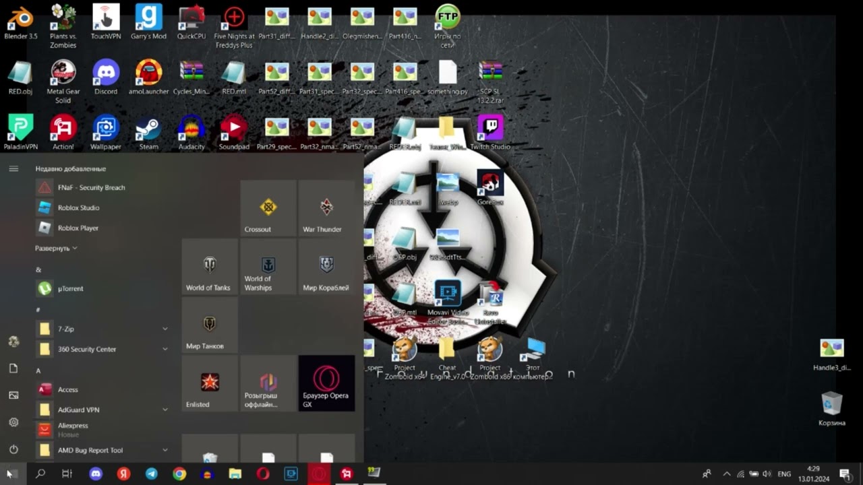This screenshot has height=485, width=863.
Task: Open Корзина recycle bin
Action: click(x=832, y=409)
